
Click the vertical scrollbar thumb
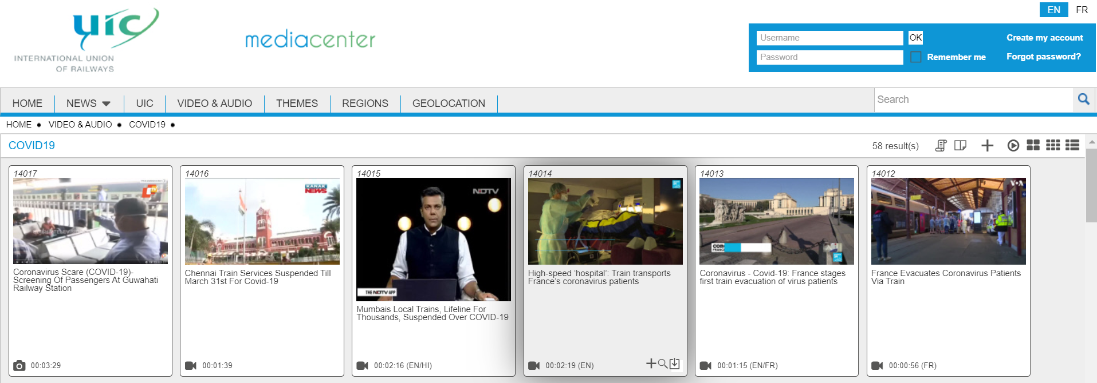[1092, 185]
